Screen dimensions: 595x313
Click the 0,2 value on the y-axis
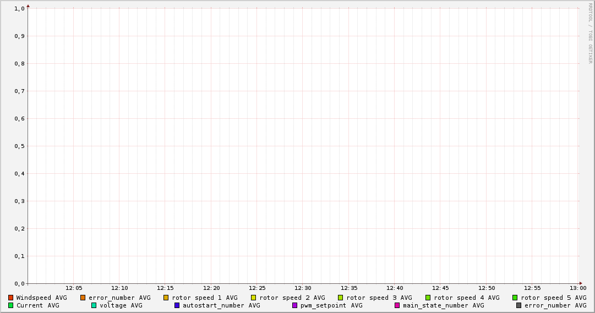(x=19, y=229)
